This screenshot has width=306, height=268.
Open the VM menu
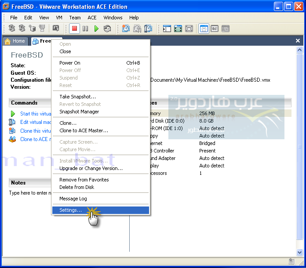[59, 18]
